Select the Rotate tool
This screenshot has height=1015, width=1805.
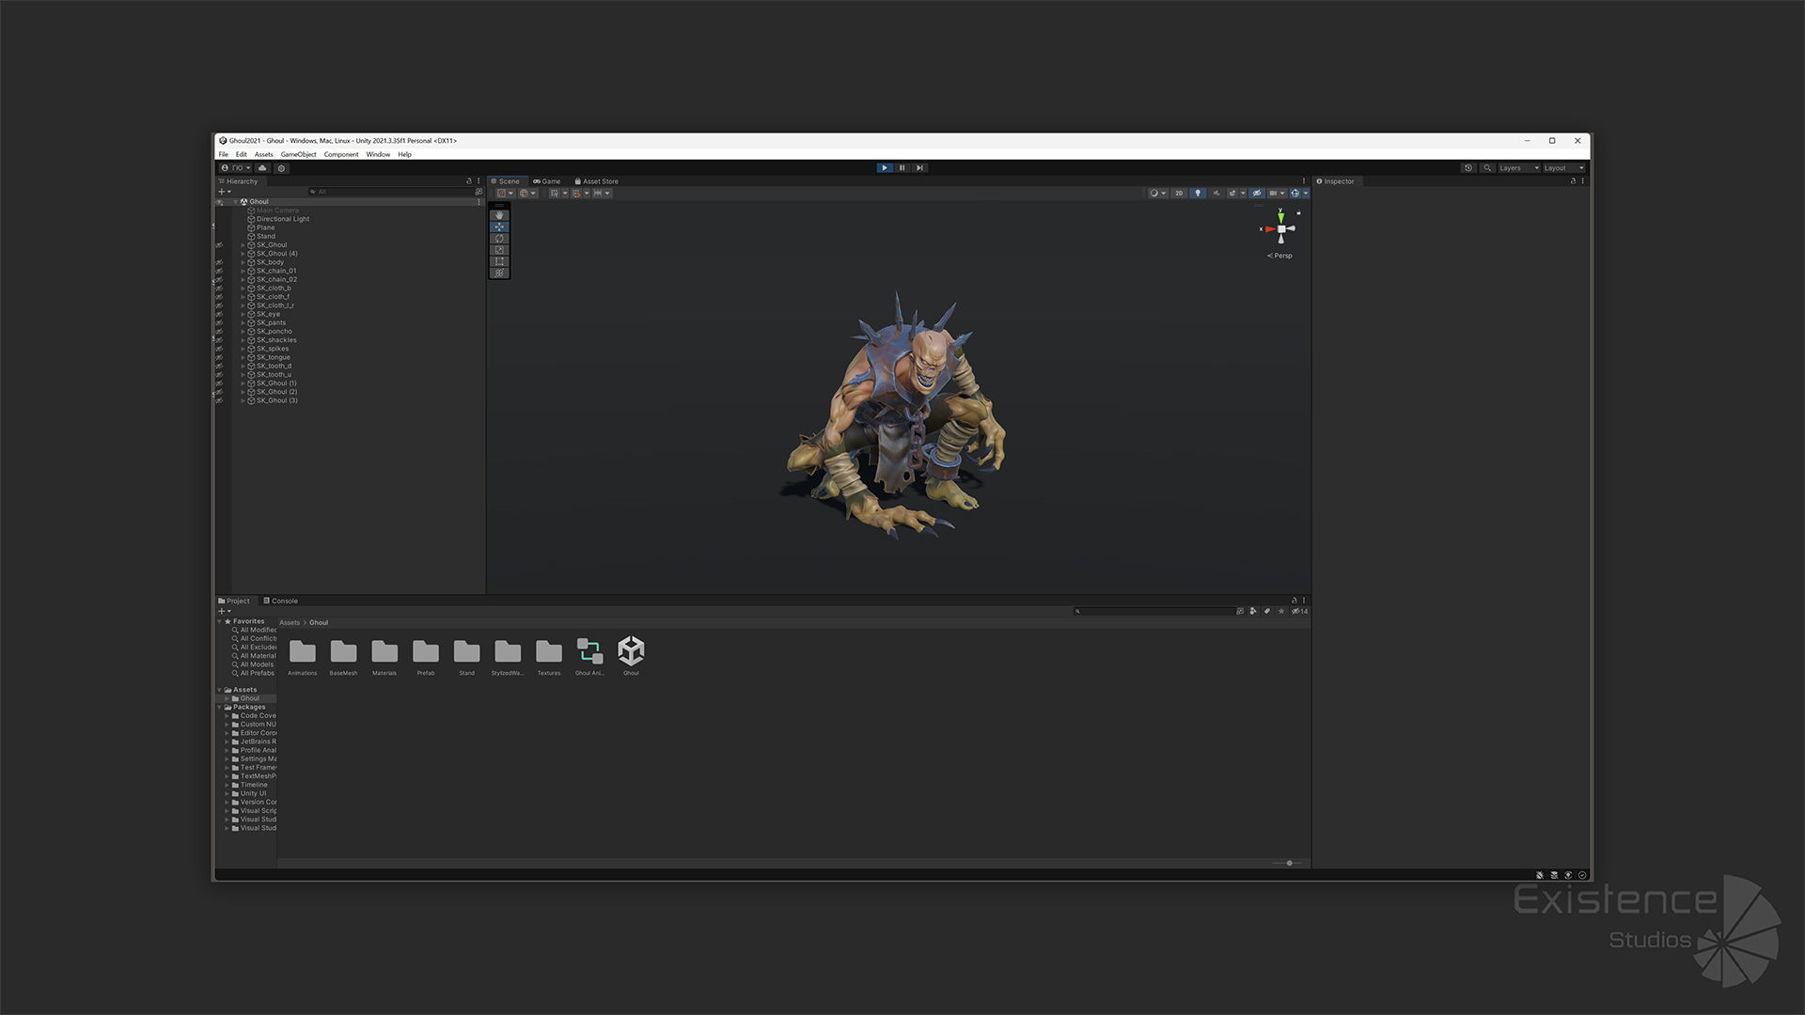[x=499, y=239]
